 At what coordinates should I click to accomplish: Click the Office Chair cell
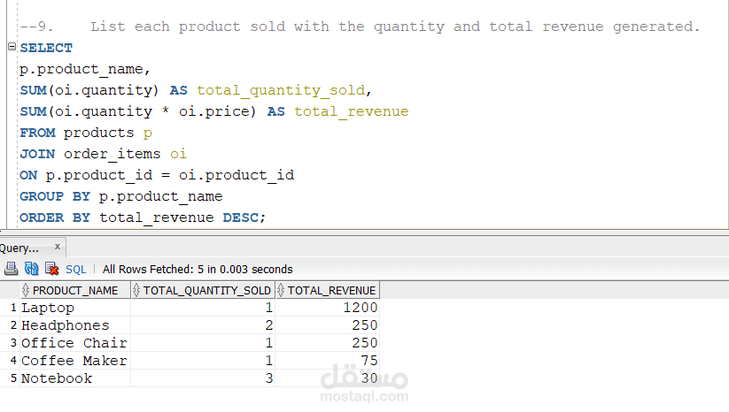pyautogui.click(x=74, y=343)
